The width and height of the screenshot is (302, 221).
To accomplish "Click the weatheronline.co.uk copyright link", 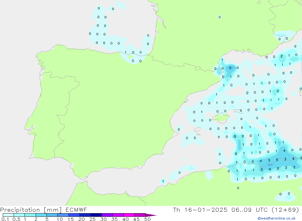I will click(x=276, y=218).
